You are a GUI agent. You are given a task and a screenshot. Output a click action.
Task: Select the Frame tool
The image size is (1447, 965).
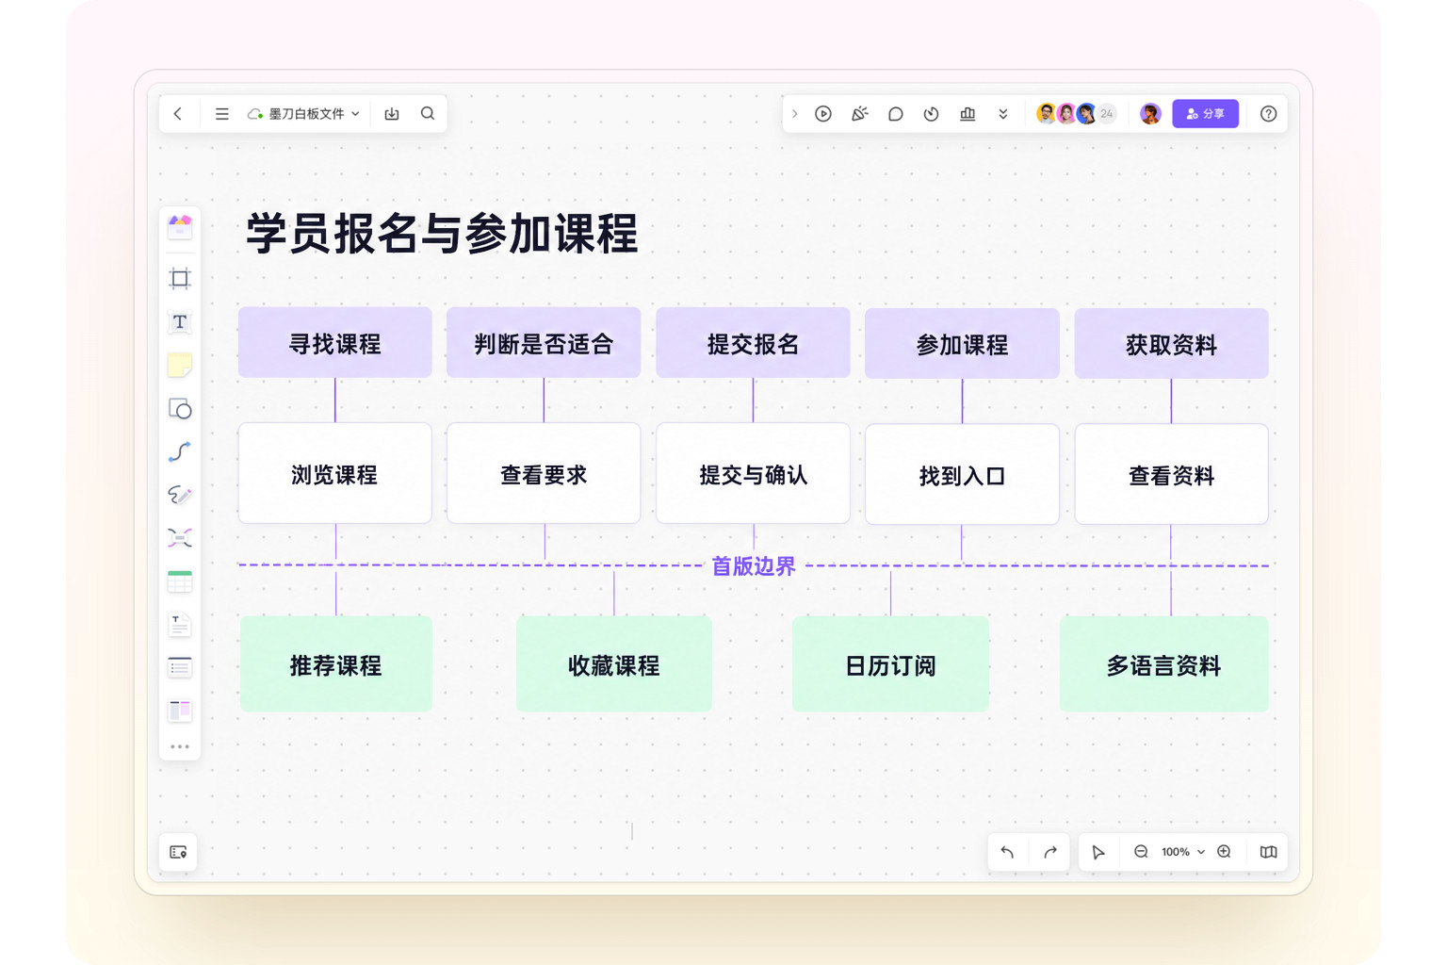click(180, 278)
